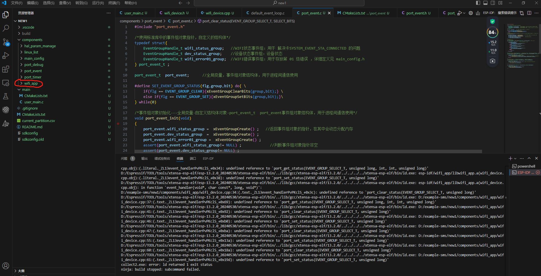Toggle breakpoint on line 19
The height and width of the screenshot is (276, 541).
(x=118, y=124)
